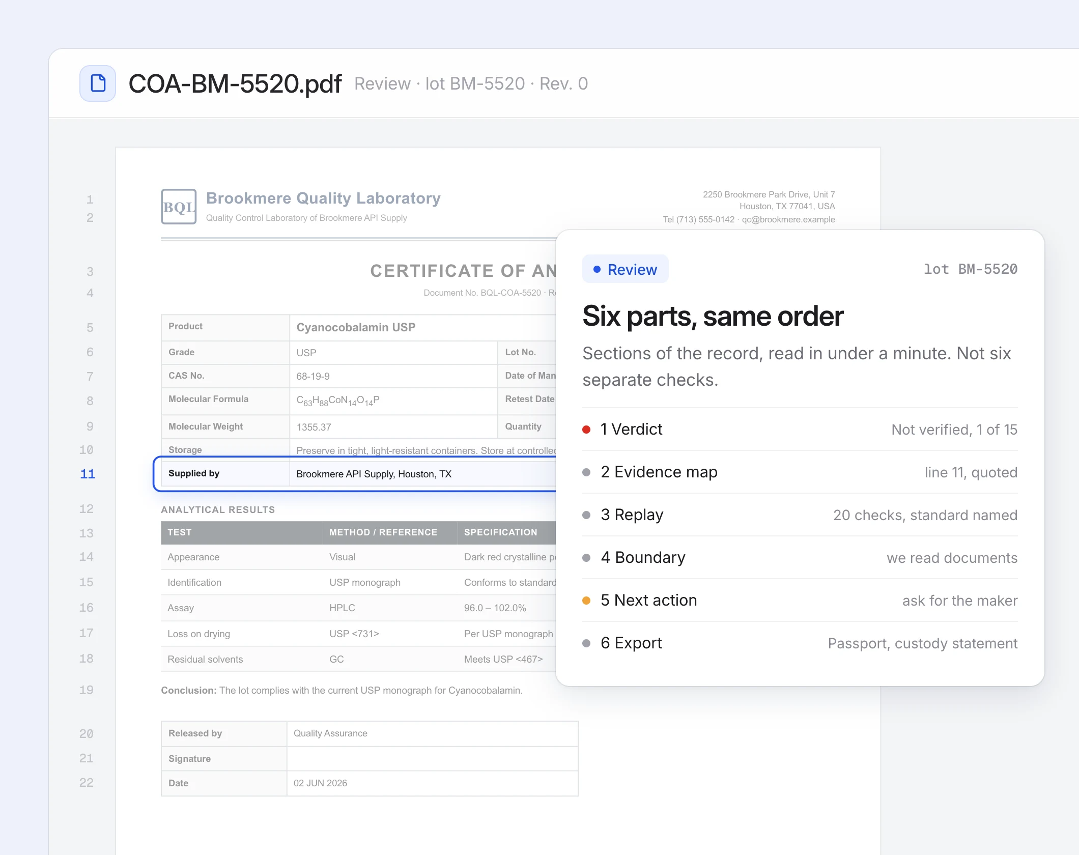Click the 'lot BM-5520' label in review card
Viewport: 1079px width, 855px height.
pyautogui.click(x=970, y=269)
